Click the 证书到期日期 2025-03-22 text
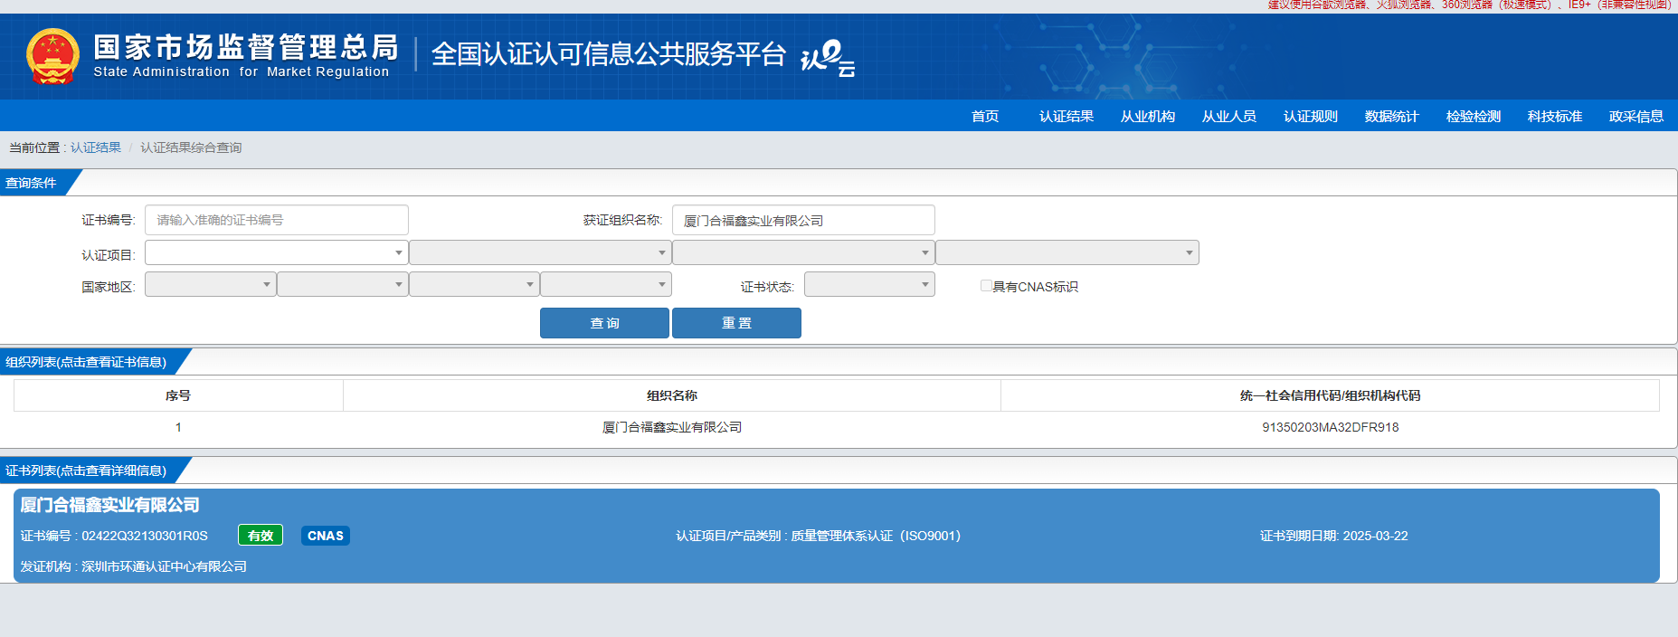The image size is (1678, 637). click(x=1334, y=536)
